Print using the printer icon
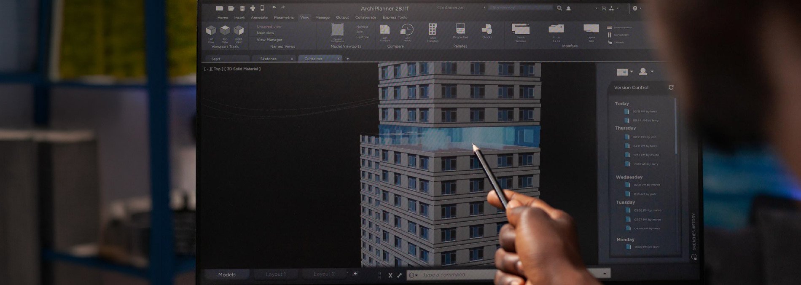The image size is (801, 285). tap(253, 8)
